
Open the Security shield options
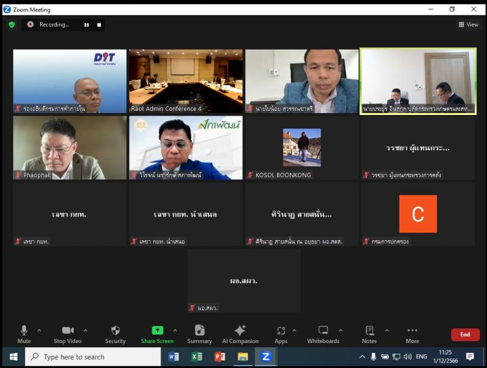tap(115, 333)
